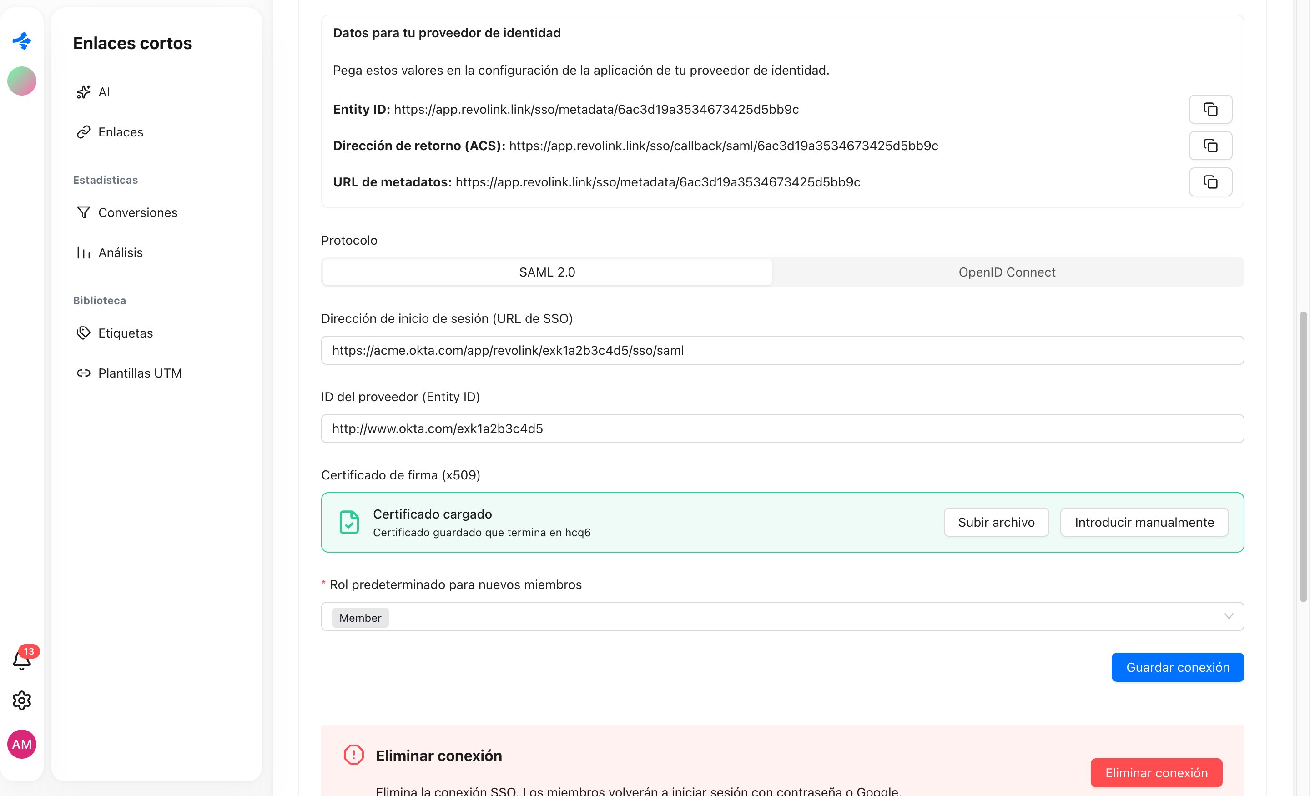The height and width of the screenshot is (796, 1310).
Task: Click the red Eliminar conexión button
Action: point(1156,773)
